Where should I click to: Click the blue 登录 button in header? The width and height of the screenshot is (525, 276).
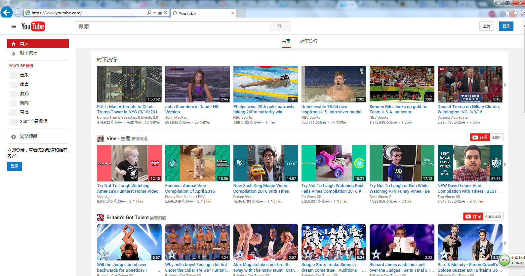(506, 26)
